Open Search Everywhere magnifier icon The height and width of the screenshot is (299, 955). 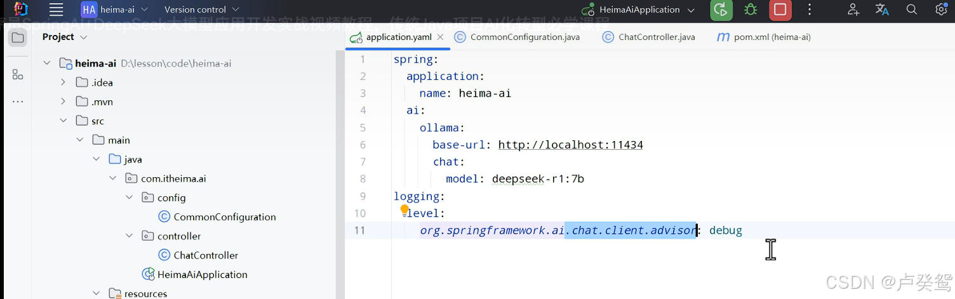(x=912, y=10)
